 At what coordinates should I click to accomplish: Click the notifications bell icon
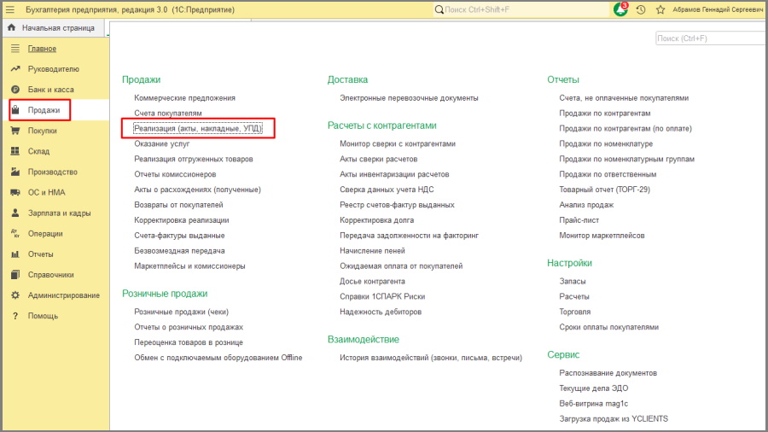620,9
